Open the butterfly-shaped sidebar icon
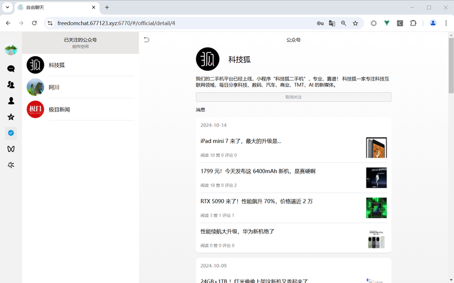The image size is (454, 283). (x=11, y=149)
